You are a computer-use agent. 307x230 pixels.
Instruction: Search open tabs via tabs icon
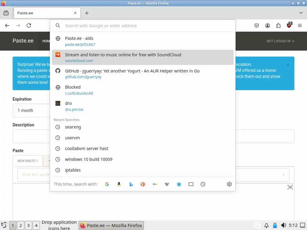(x=191, y=184)
